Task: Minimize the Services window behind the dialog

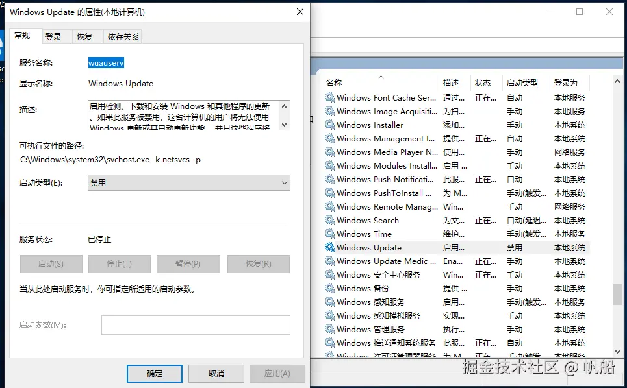Action: coord(550,12)
